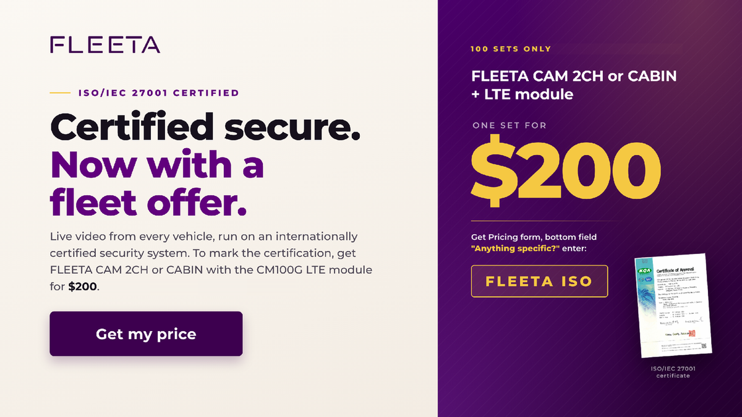Click the purple 'fleet offer.' headline text
742x417 pixels.
tap(148, 201)
